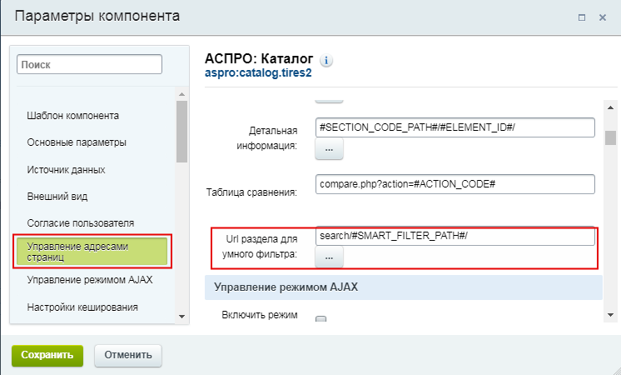
Task: Click the info icon next to АСПРО: Каталог
Action: click(326, 61)
